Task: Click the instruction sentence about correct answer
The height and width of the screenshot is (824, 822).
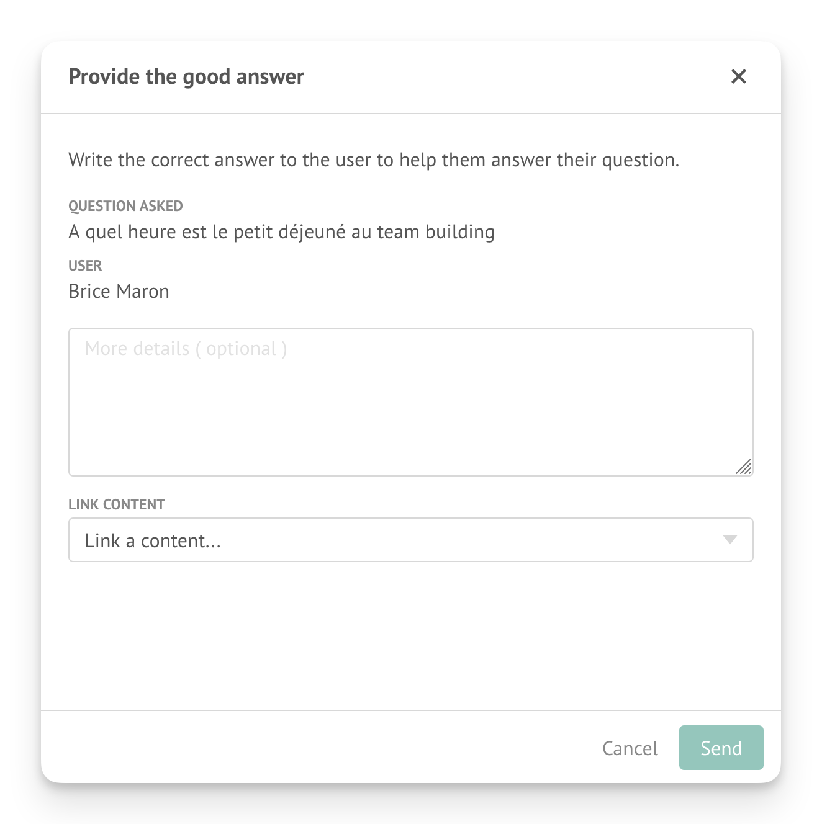Action: tap(374, 160)
